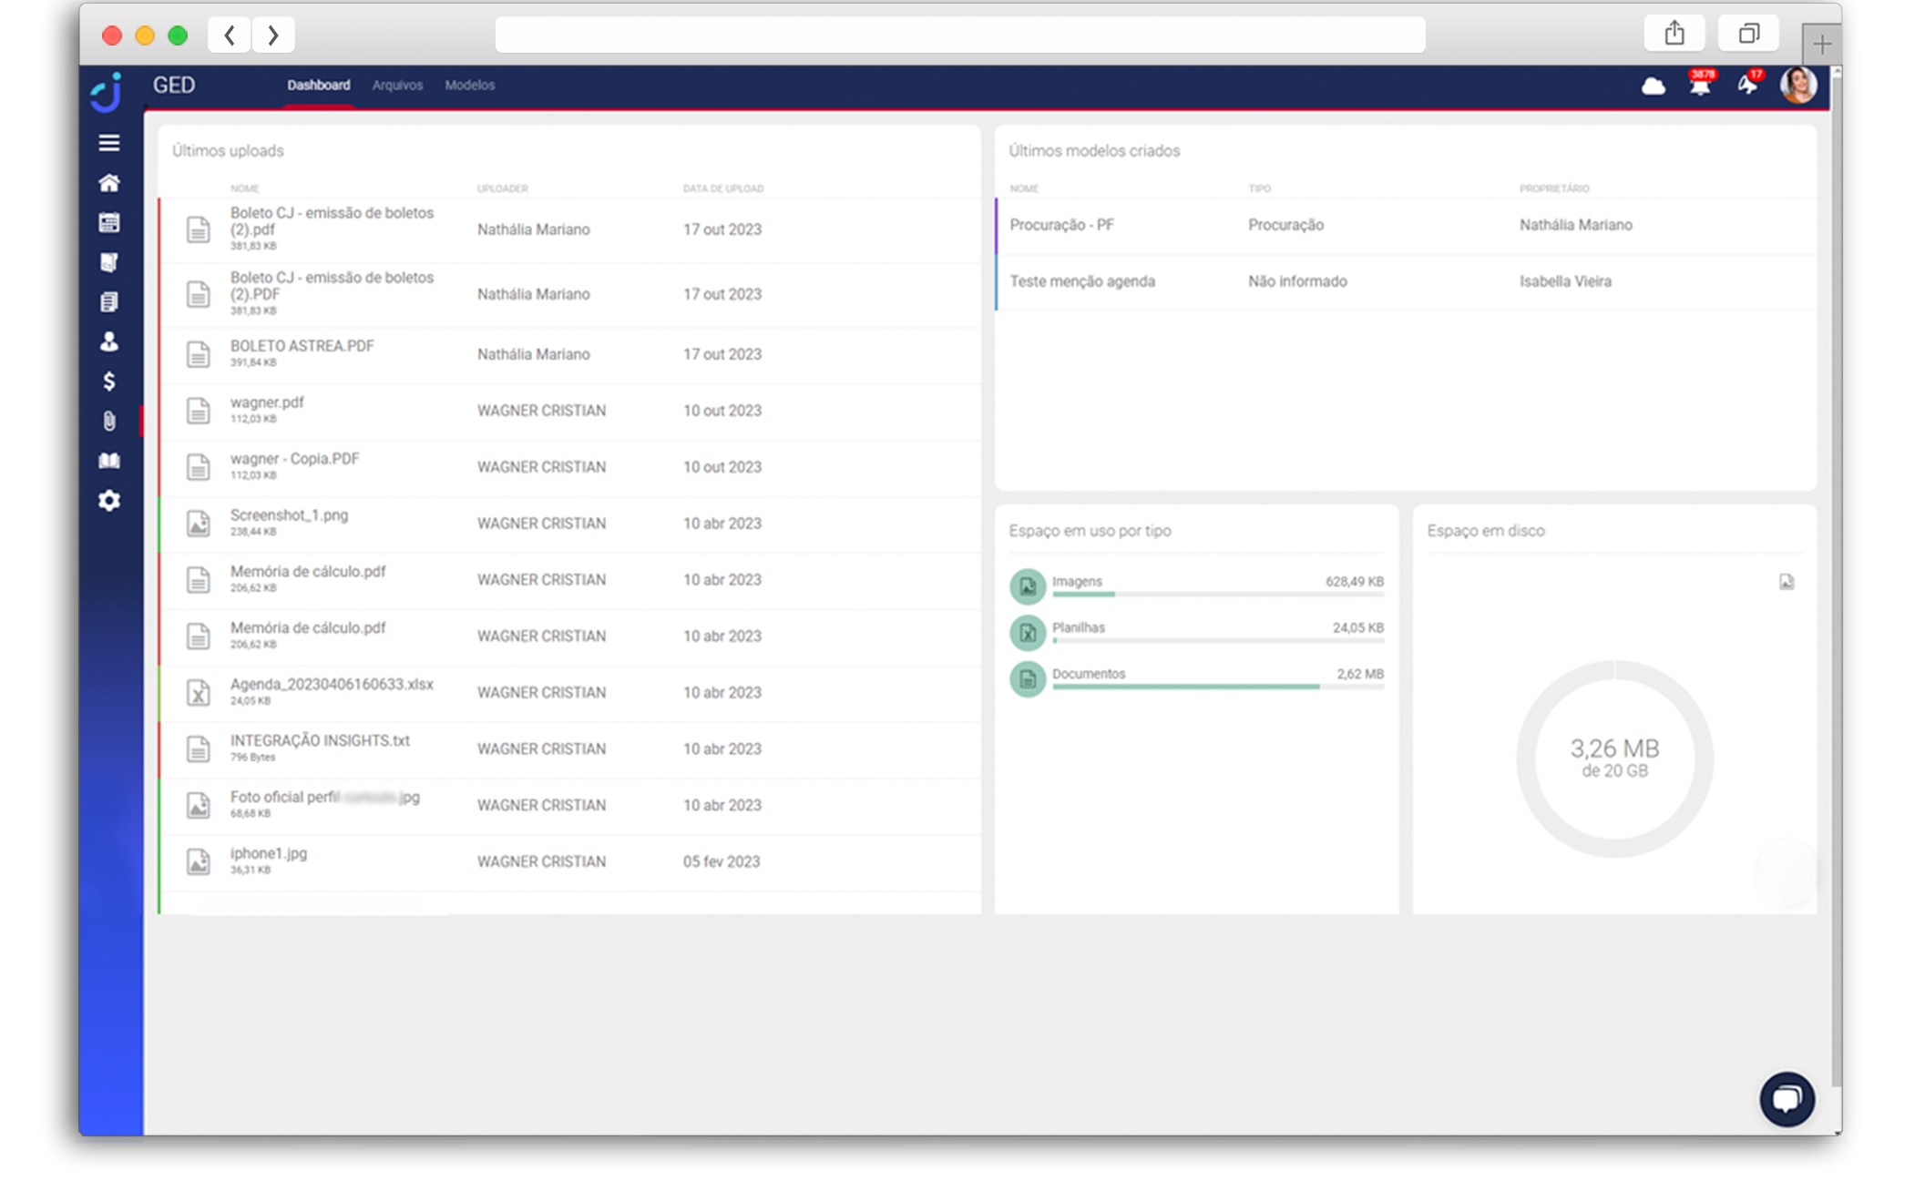Switch to the Modelos tab
Screen dimensions: 1925x1181
pyautogui.click(x=469, y=85)
